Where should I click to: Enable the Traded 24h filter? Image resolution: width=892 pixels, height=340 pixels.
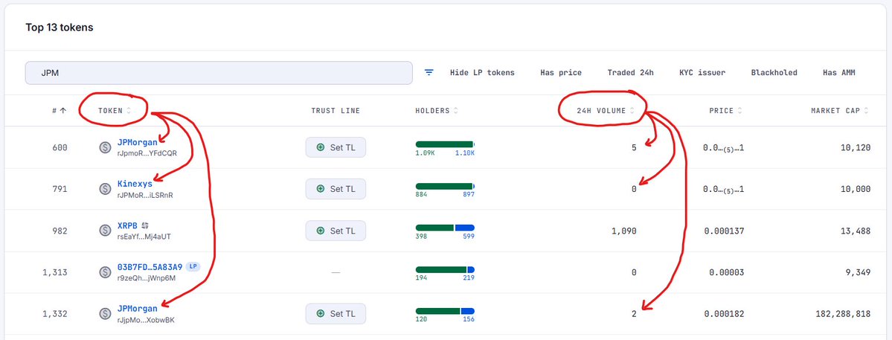point(630,72)
